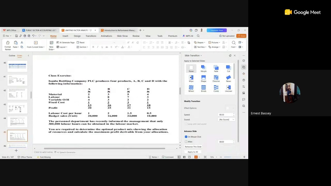
Task: Click the Share button
Action: [241, 36]
